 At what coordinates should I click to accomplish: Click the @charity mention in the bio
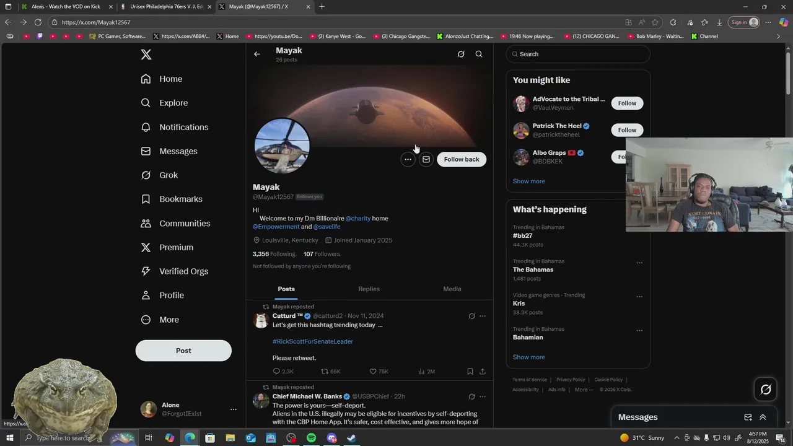click(x=358, y=218)
